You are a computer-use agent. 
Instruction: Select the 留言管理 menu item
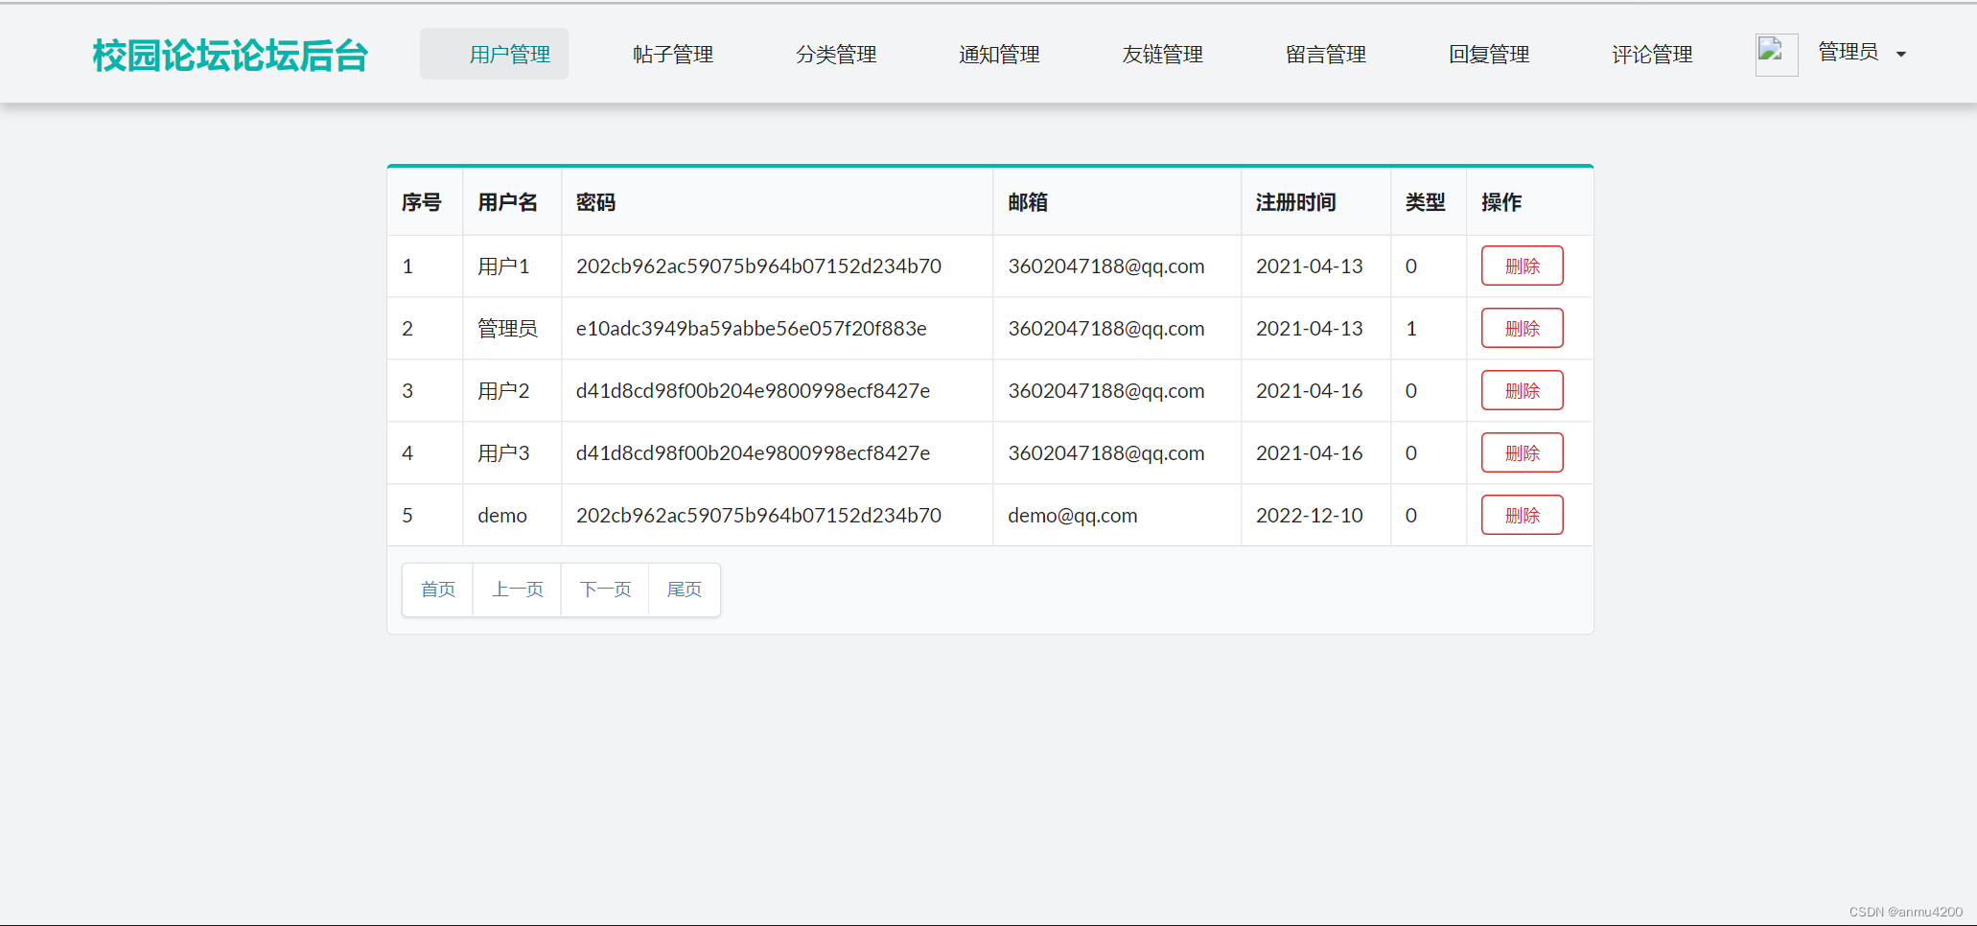pyautogui.click(x=1325, y=55)
